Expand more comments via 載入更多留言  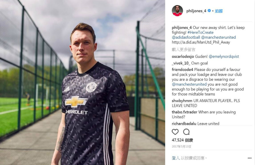[x=183, y=50]
